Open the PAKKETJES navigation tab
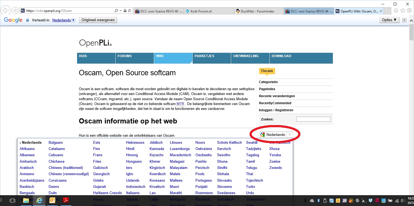The height and width of the screenshot is (206, 414). click(x=212, y=58)
